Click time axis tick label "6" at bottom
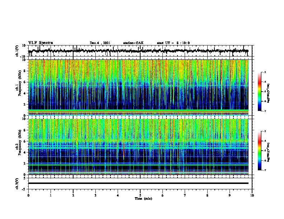The height and width of the screenshot is (219, 284). [x=162, y=195]
